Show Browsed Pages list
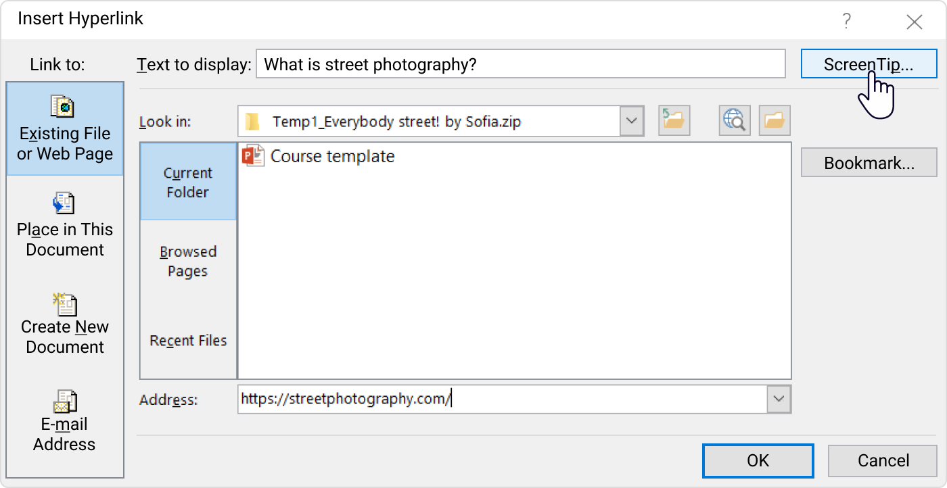Image resolution: width=947 pixels, height=488 pixels. coord(187,261)
